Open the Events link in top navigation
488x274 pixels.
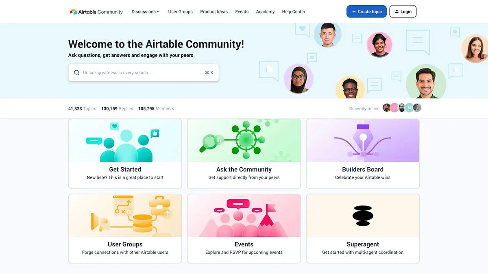click(x=242, y=12)
